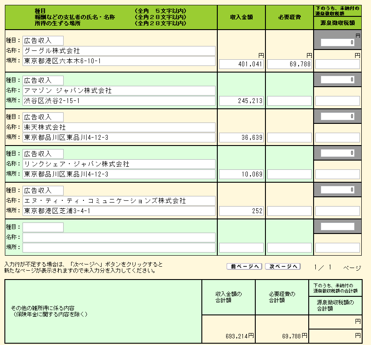Click the 未納付 tax field in the エヌ・ティ・ティ row
Image resolution: width=371 pixels, height=345 pixels.
tap(337, 190)
